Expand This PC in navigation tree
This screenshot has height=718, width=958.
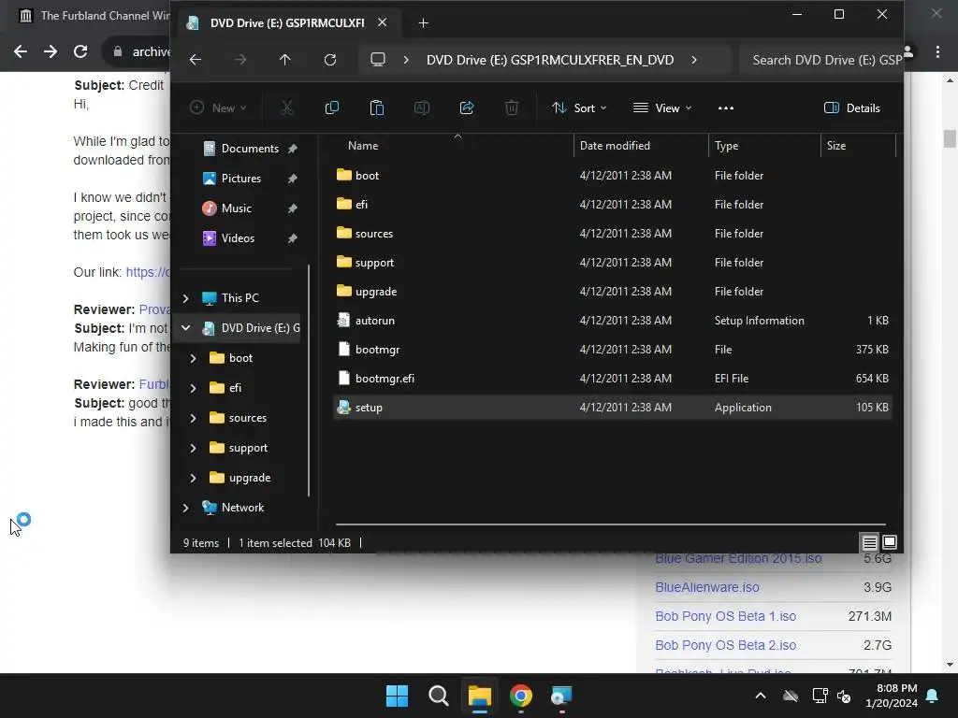186,298
